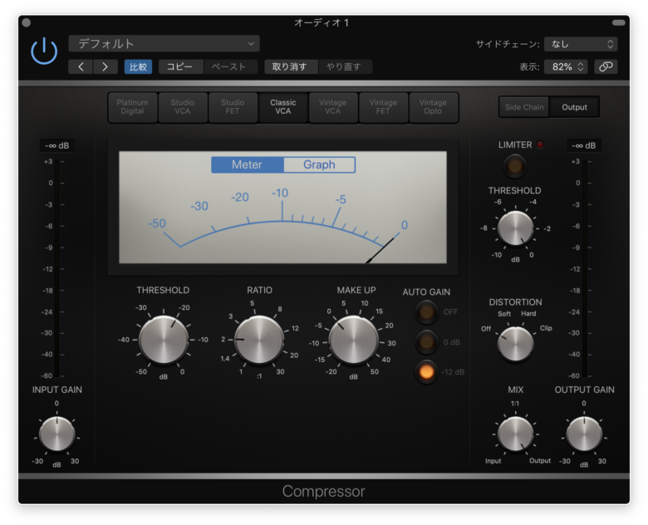The width and height of the screenshot is (648, 525).
Task: Click the input level meter bar
Action: point(56,268)
